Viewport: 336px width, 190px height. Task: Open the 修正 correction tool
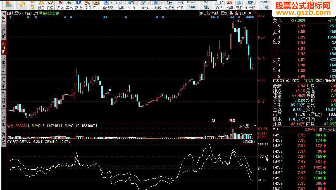pos(41,5)
